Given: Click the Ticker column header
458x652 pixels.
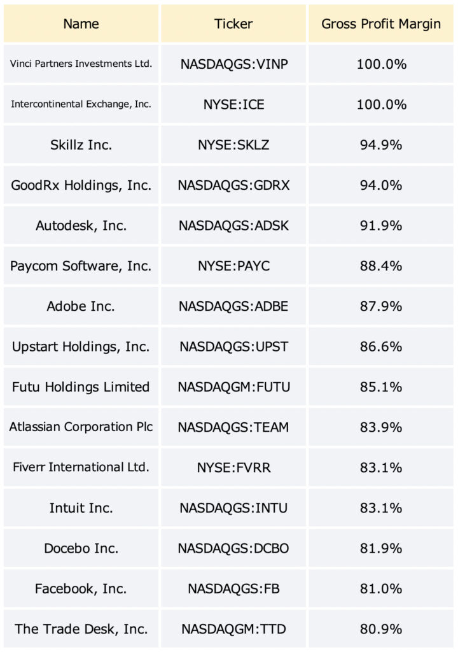Looking at the screenshot, I should 233,24.
